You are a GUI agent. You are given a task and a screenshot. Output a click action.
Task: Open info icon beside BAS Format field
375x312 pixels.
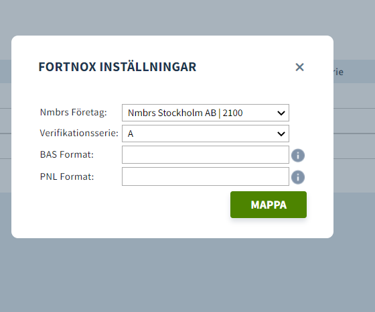[x=298, y=155]
